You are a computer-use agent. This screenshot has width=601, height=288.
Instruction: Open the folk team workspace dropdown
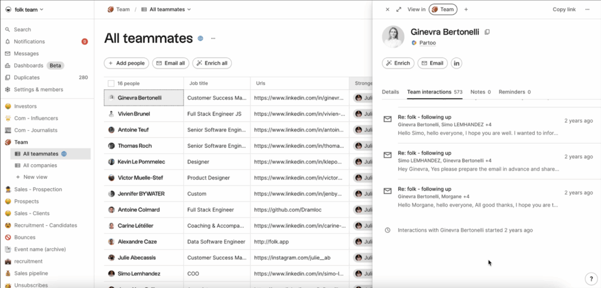23,9
